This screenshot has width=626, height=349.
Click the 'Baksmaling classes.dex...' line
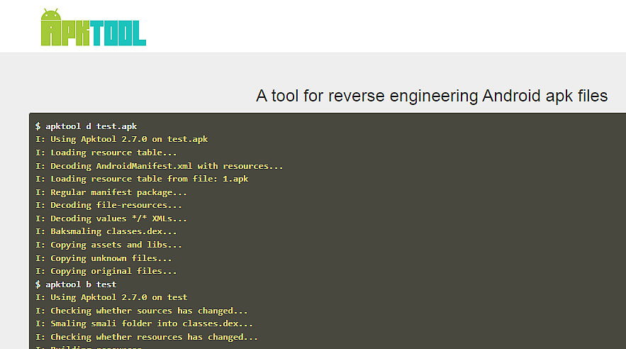tap(106, 231)
